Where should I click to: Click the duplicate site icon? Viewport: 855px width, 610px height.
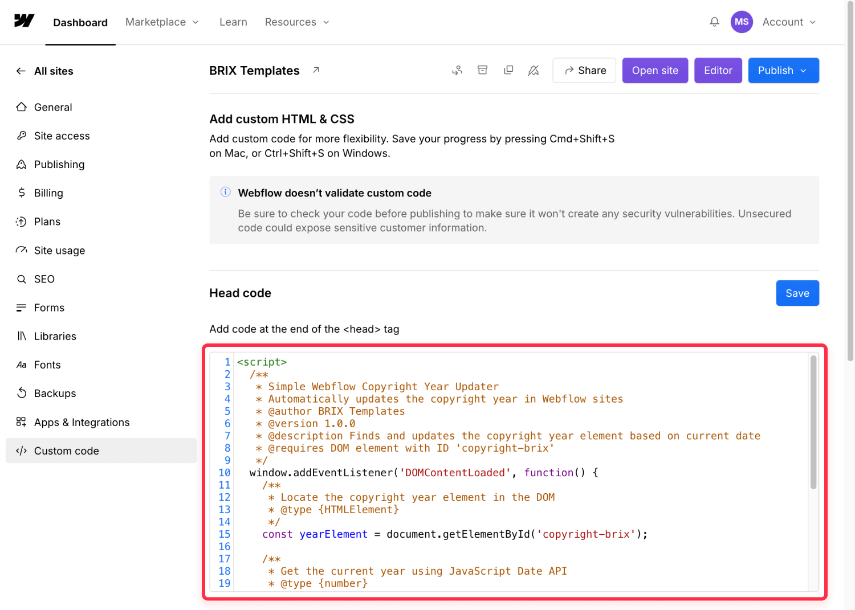[508, 70]
